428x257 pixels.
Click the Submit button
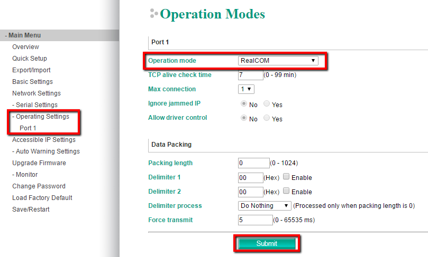[266, 243]
